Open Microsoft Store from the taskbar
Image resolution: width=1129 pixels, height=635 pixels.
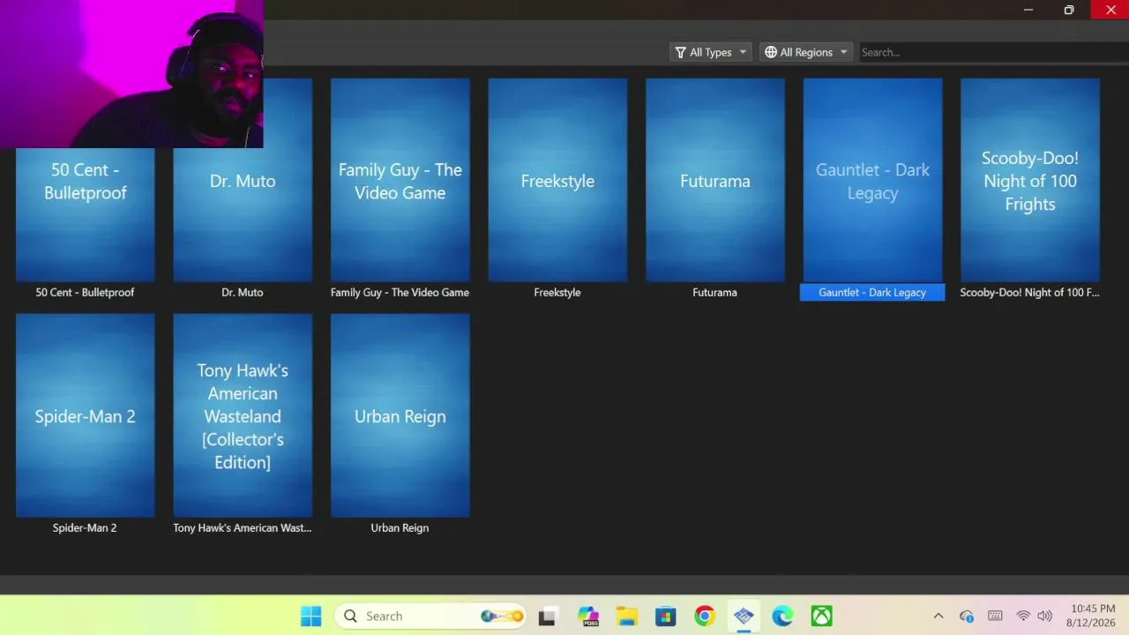[665, 616]
